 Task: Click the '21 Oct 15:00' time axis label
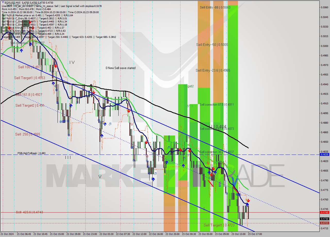[57, 234]
